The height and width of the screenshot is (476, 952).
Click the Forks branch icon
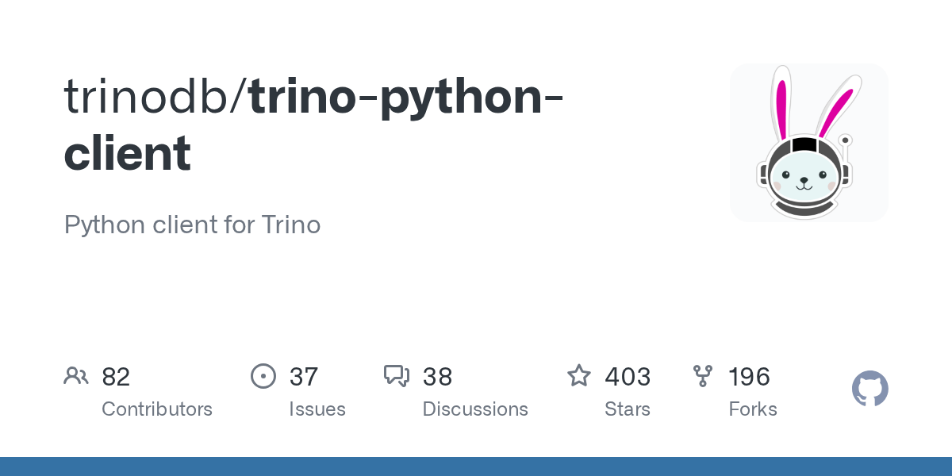pyautogui.click(x=703, y=376)
